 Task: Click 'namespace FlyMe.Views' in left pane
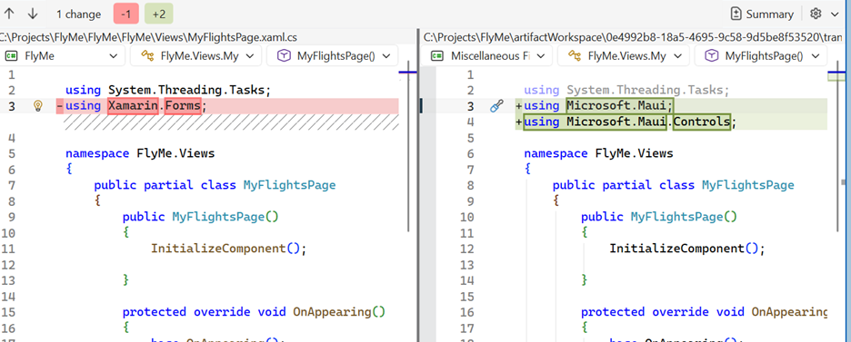(140, 153)
